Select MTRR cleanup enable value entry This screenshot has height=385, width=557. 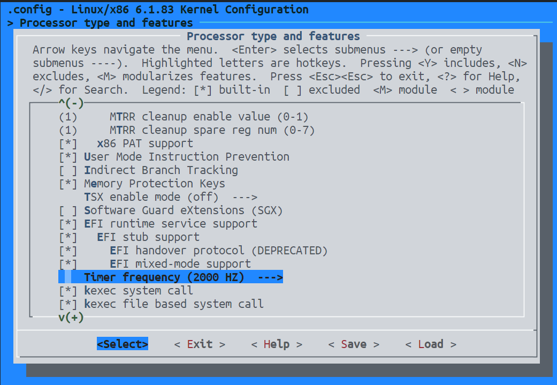[209, 117]
